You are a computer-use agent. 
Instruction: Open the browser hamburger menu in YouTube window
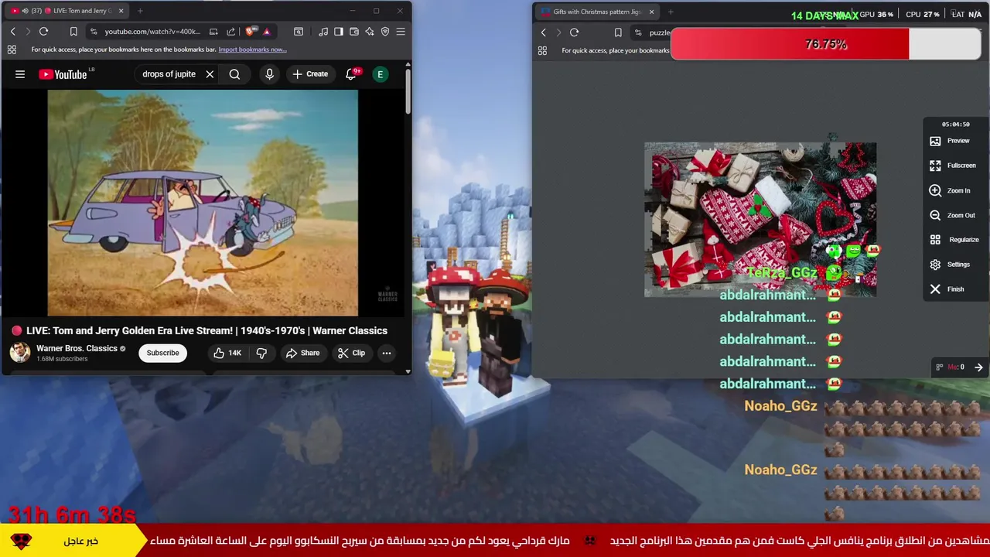(401, 32)
